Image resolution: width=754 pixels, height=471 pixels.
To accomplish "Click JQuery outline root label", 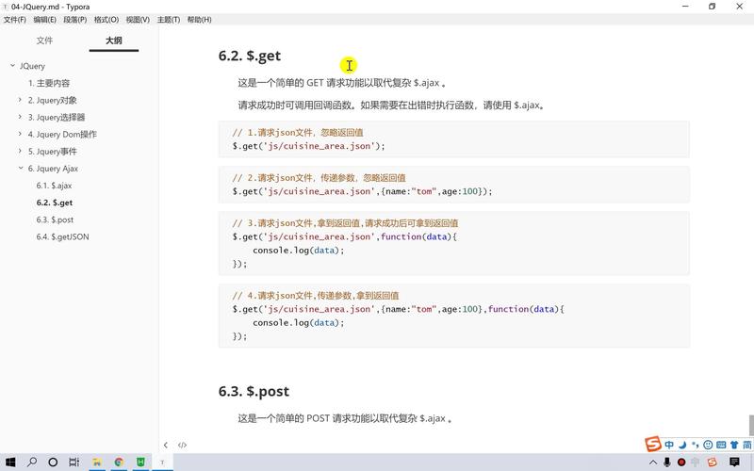I will pos(32,66).
